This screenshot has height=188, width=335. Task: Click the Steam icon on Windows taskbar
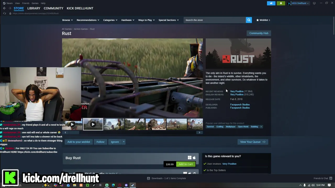(x=132, y=185)
